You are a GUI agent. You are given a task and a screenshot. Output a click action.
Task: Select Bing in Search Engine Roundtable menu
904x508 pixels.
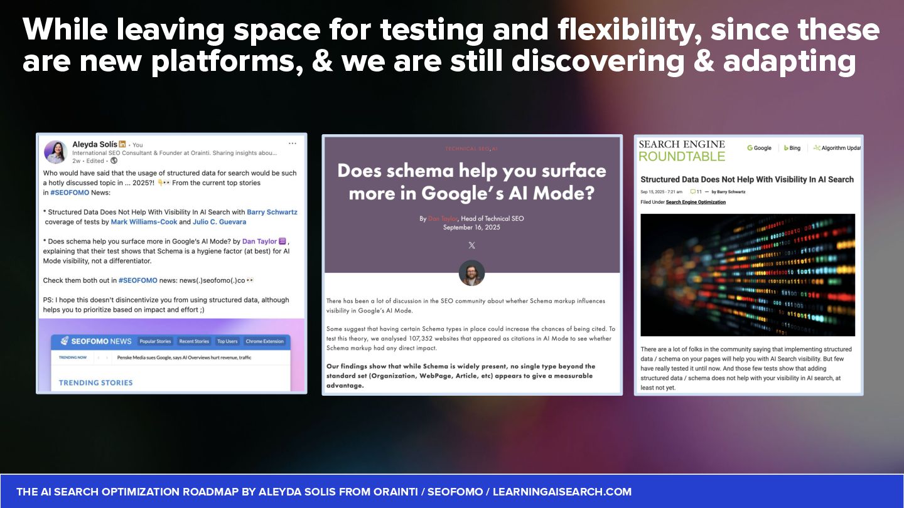click(792, 148)
